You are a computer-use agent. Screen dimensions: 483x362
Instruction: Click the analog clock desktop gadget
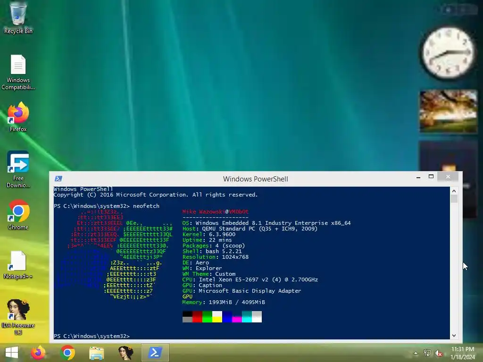coord(449,52)
